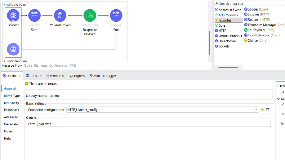Open the Progress tab
Viewport: 285px width, 160px height.
click(76, 76)
